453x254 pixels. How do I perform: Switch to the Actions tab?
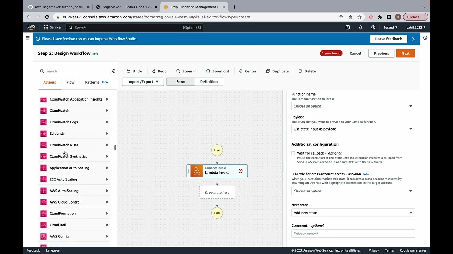(50, 82)
